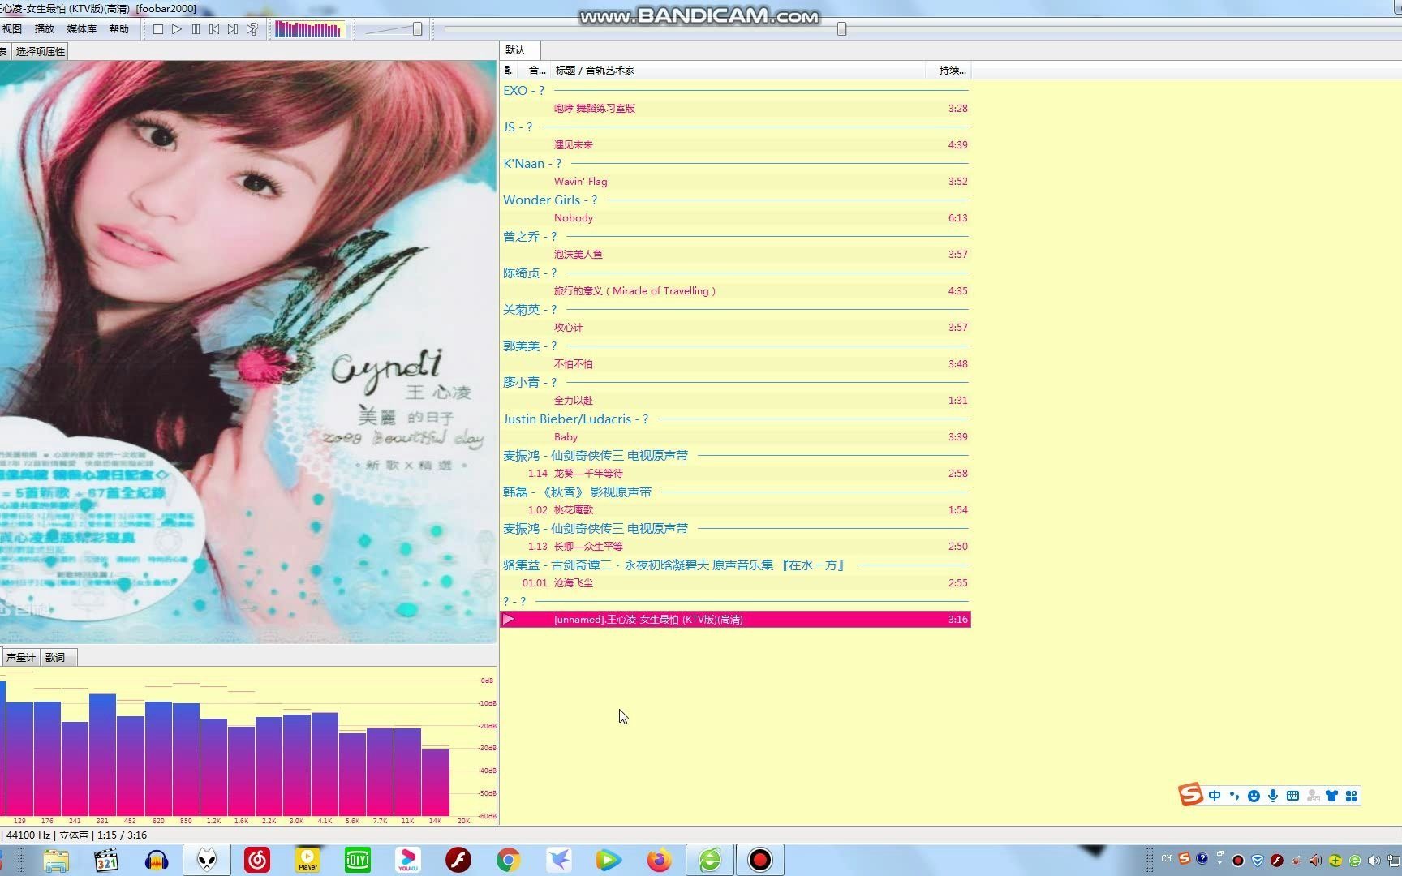This screenshot has height=876, width=1402.
Task: Select the track 泡沫美人鱼
Action: (735, 255)
